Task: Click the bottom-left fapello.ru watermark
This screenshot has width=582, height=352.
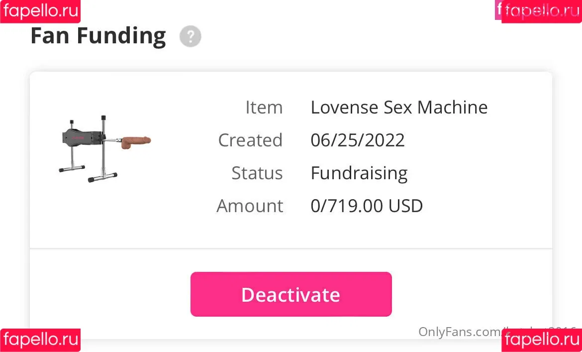Action: point(40,340)
